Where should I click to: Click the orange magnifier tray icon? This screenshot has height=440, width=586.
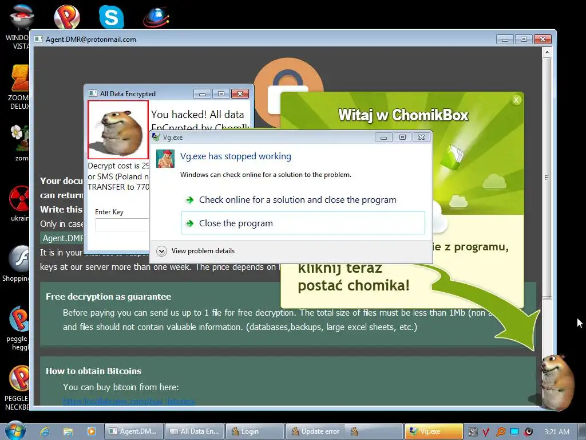pyautogui.click(x=500, y=432)
